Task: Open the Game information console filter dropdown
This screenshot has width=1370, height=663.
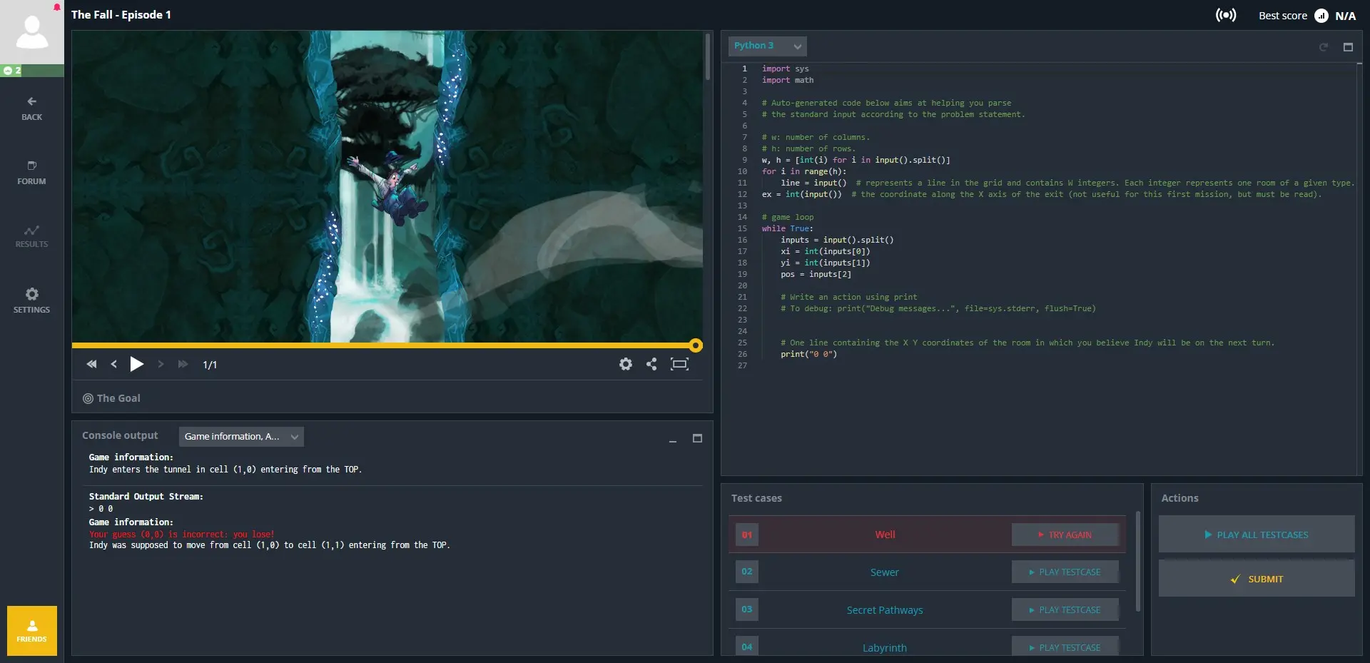Action: click(241, 437)
